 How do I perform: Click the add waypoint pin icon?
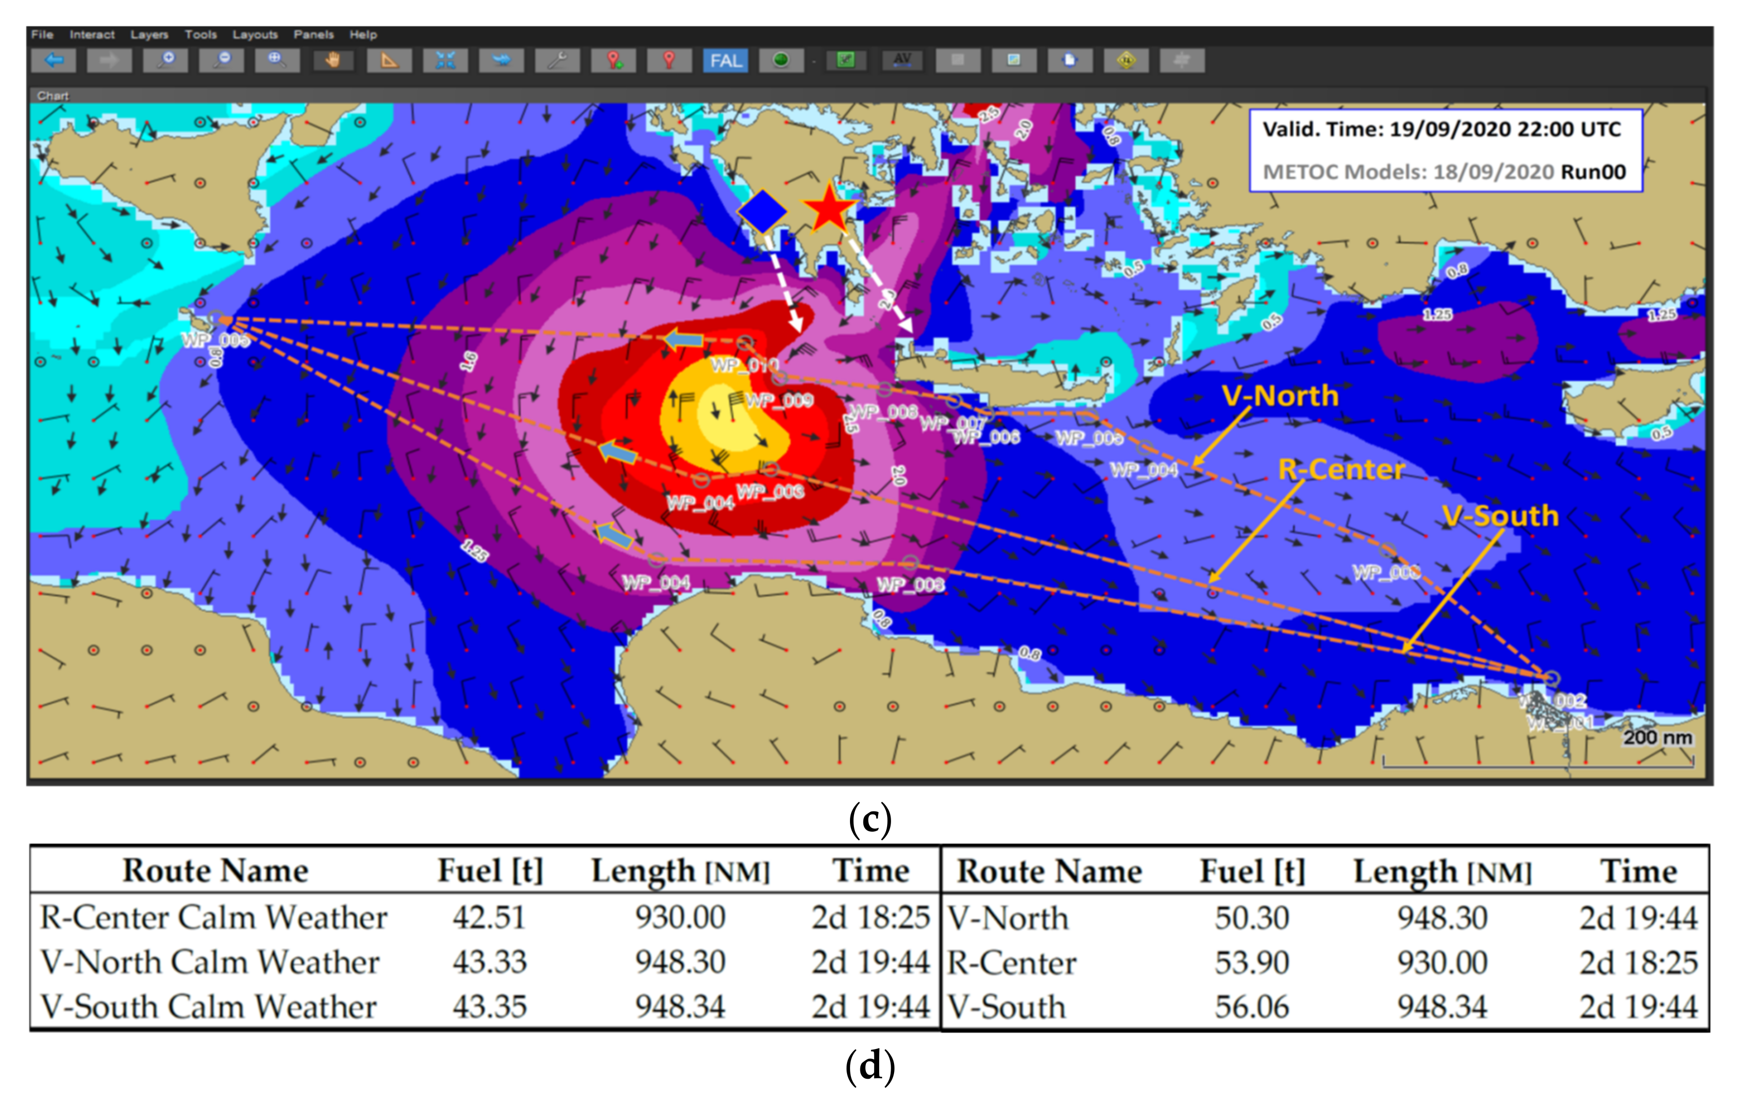614,60
